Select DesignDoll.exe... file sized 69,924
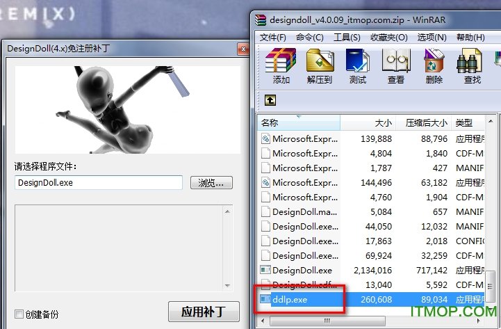 (371, 256)
